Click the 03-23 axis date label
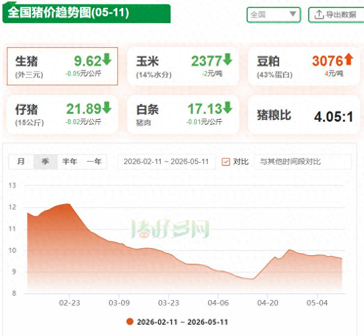 [x=169, y=303]
